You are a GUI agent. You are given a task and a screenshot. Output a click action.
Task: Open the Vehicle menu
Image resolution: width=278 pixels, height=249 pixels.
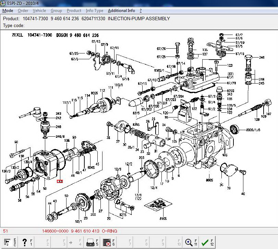click(39, 11)
